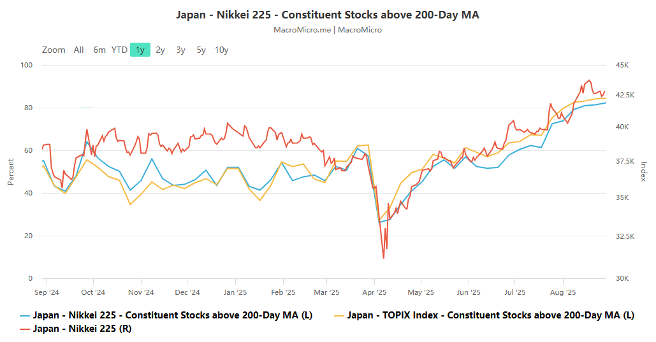
Task: Set the zoom range to 2y
Action: point(161,50)
